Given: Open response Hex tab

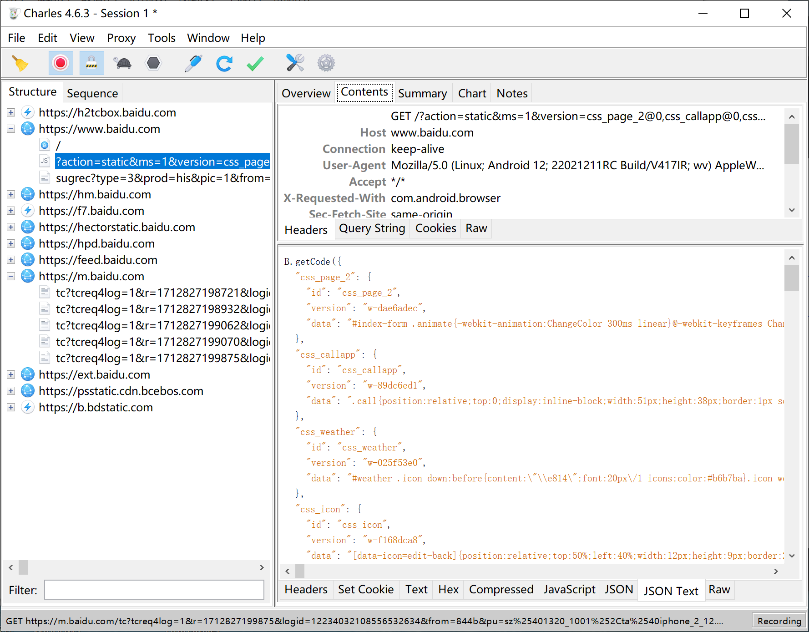Looking at the screenshot, I should [x=449, y=589].
